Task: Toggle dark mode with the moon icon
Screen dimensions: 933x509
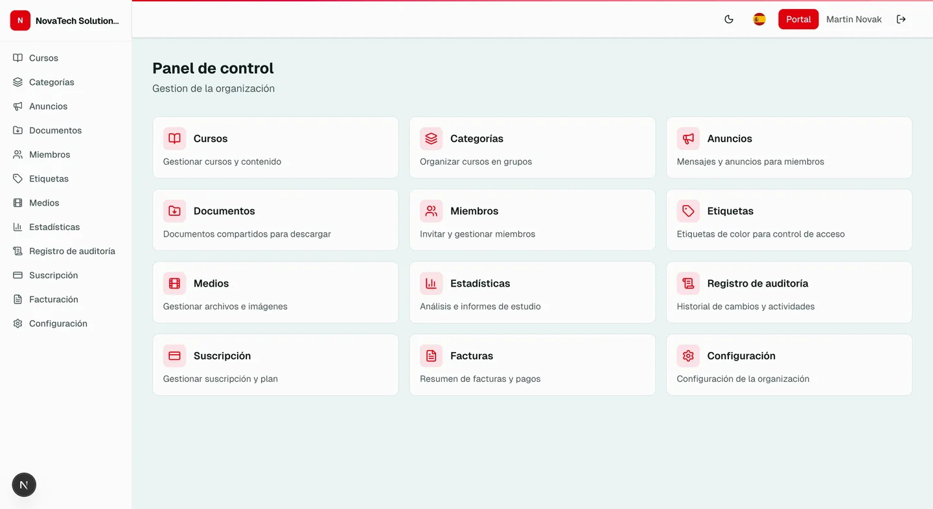Action: [x=729, y=19]
